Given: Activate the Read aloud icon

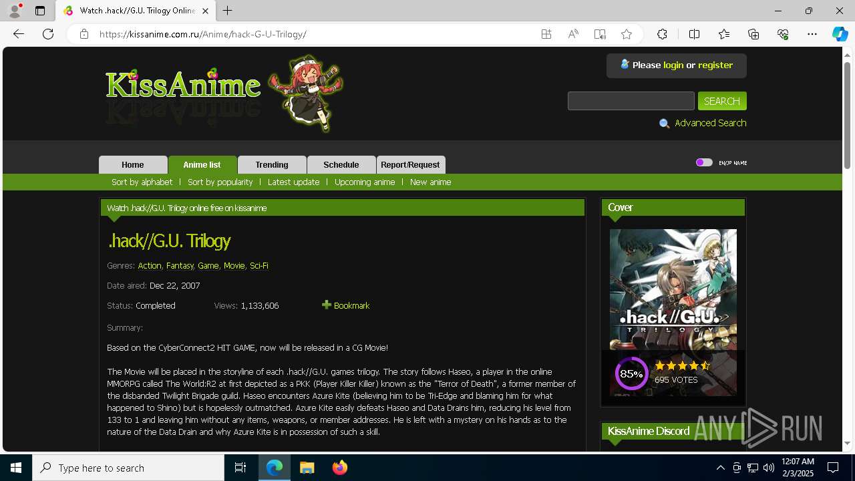Looking at the screenshot, I should click(x=573, y=34).
